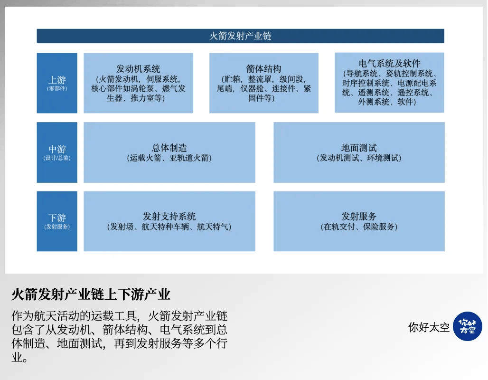
Task: Click the (运载火箭、亚轨道火箭) subtitle text
Action: (x=169, y=158)
